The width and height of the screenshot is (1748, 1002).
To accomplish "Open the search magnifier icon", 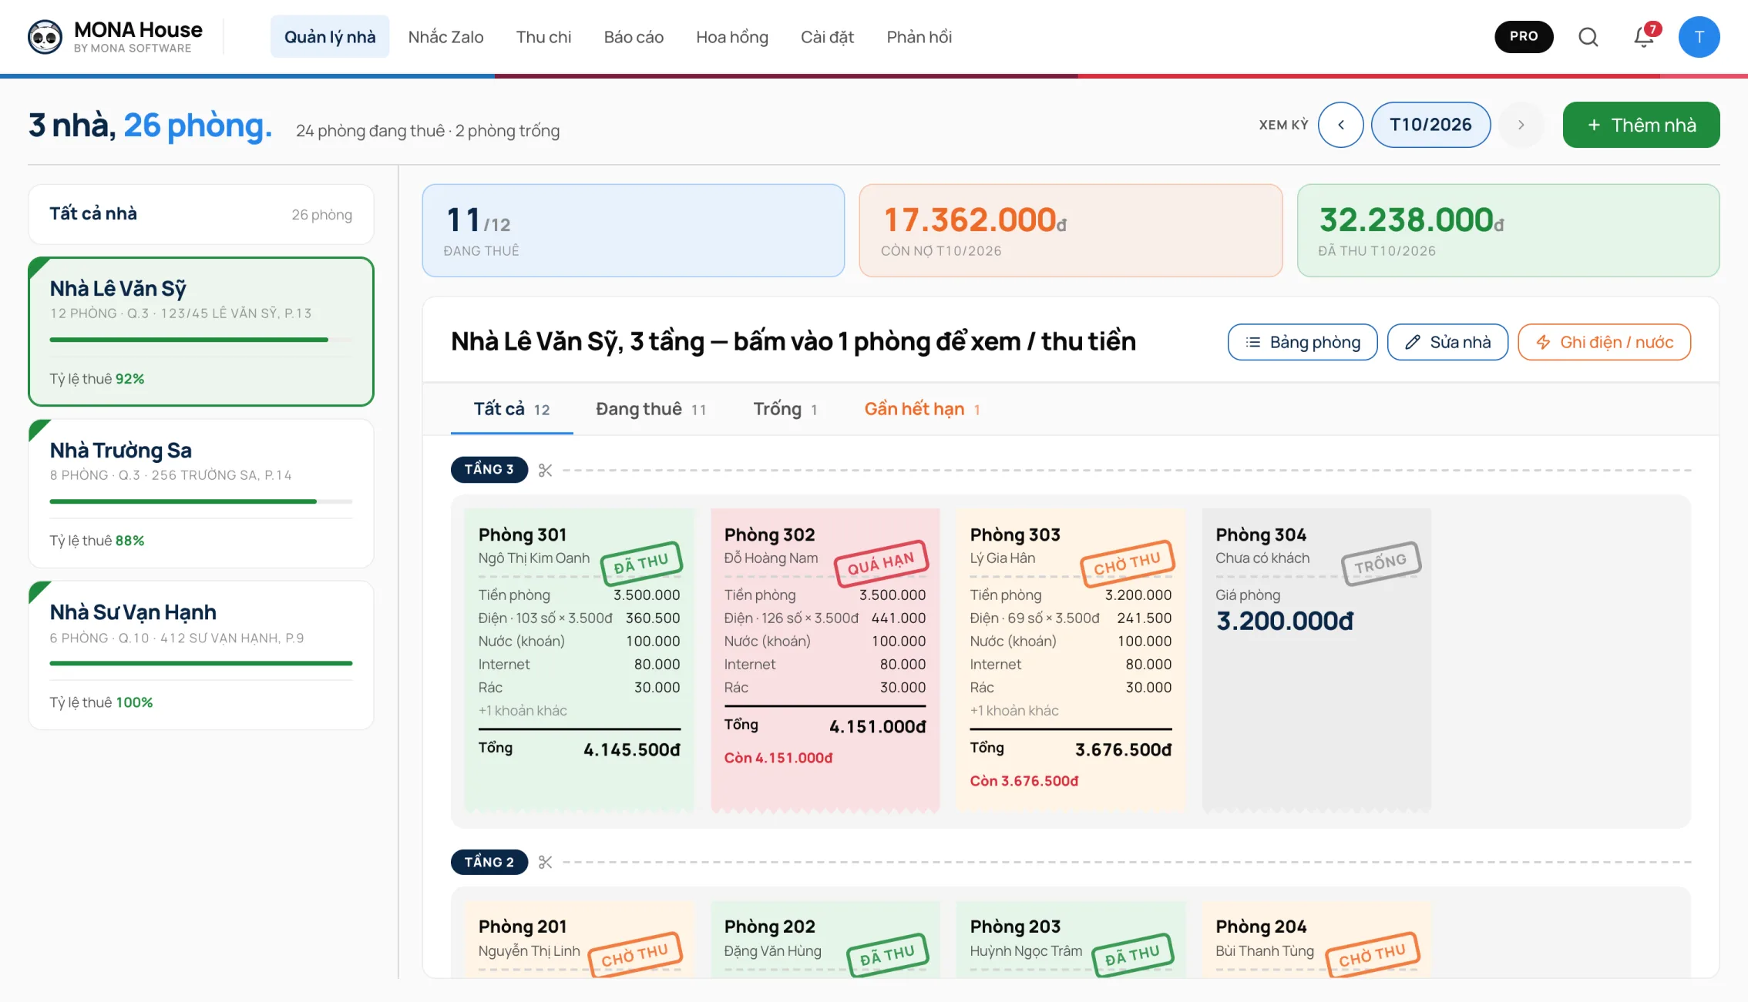I will coord(1588,37).
